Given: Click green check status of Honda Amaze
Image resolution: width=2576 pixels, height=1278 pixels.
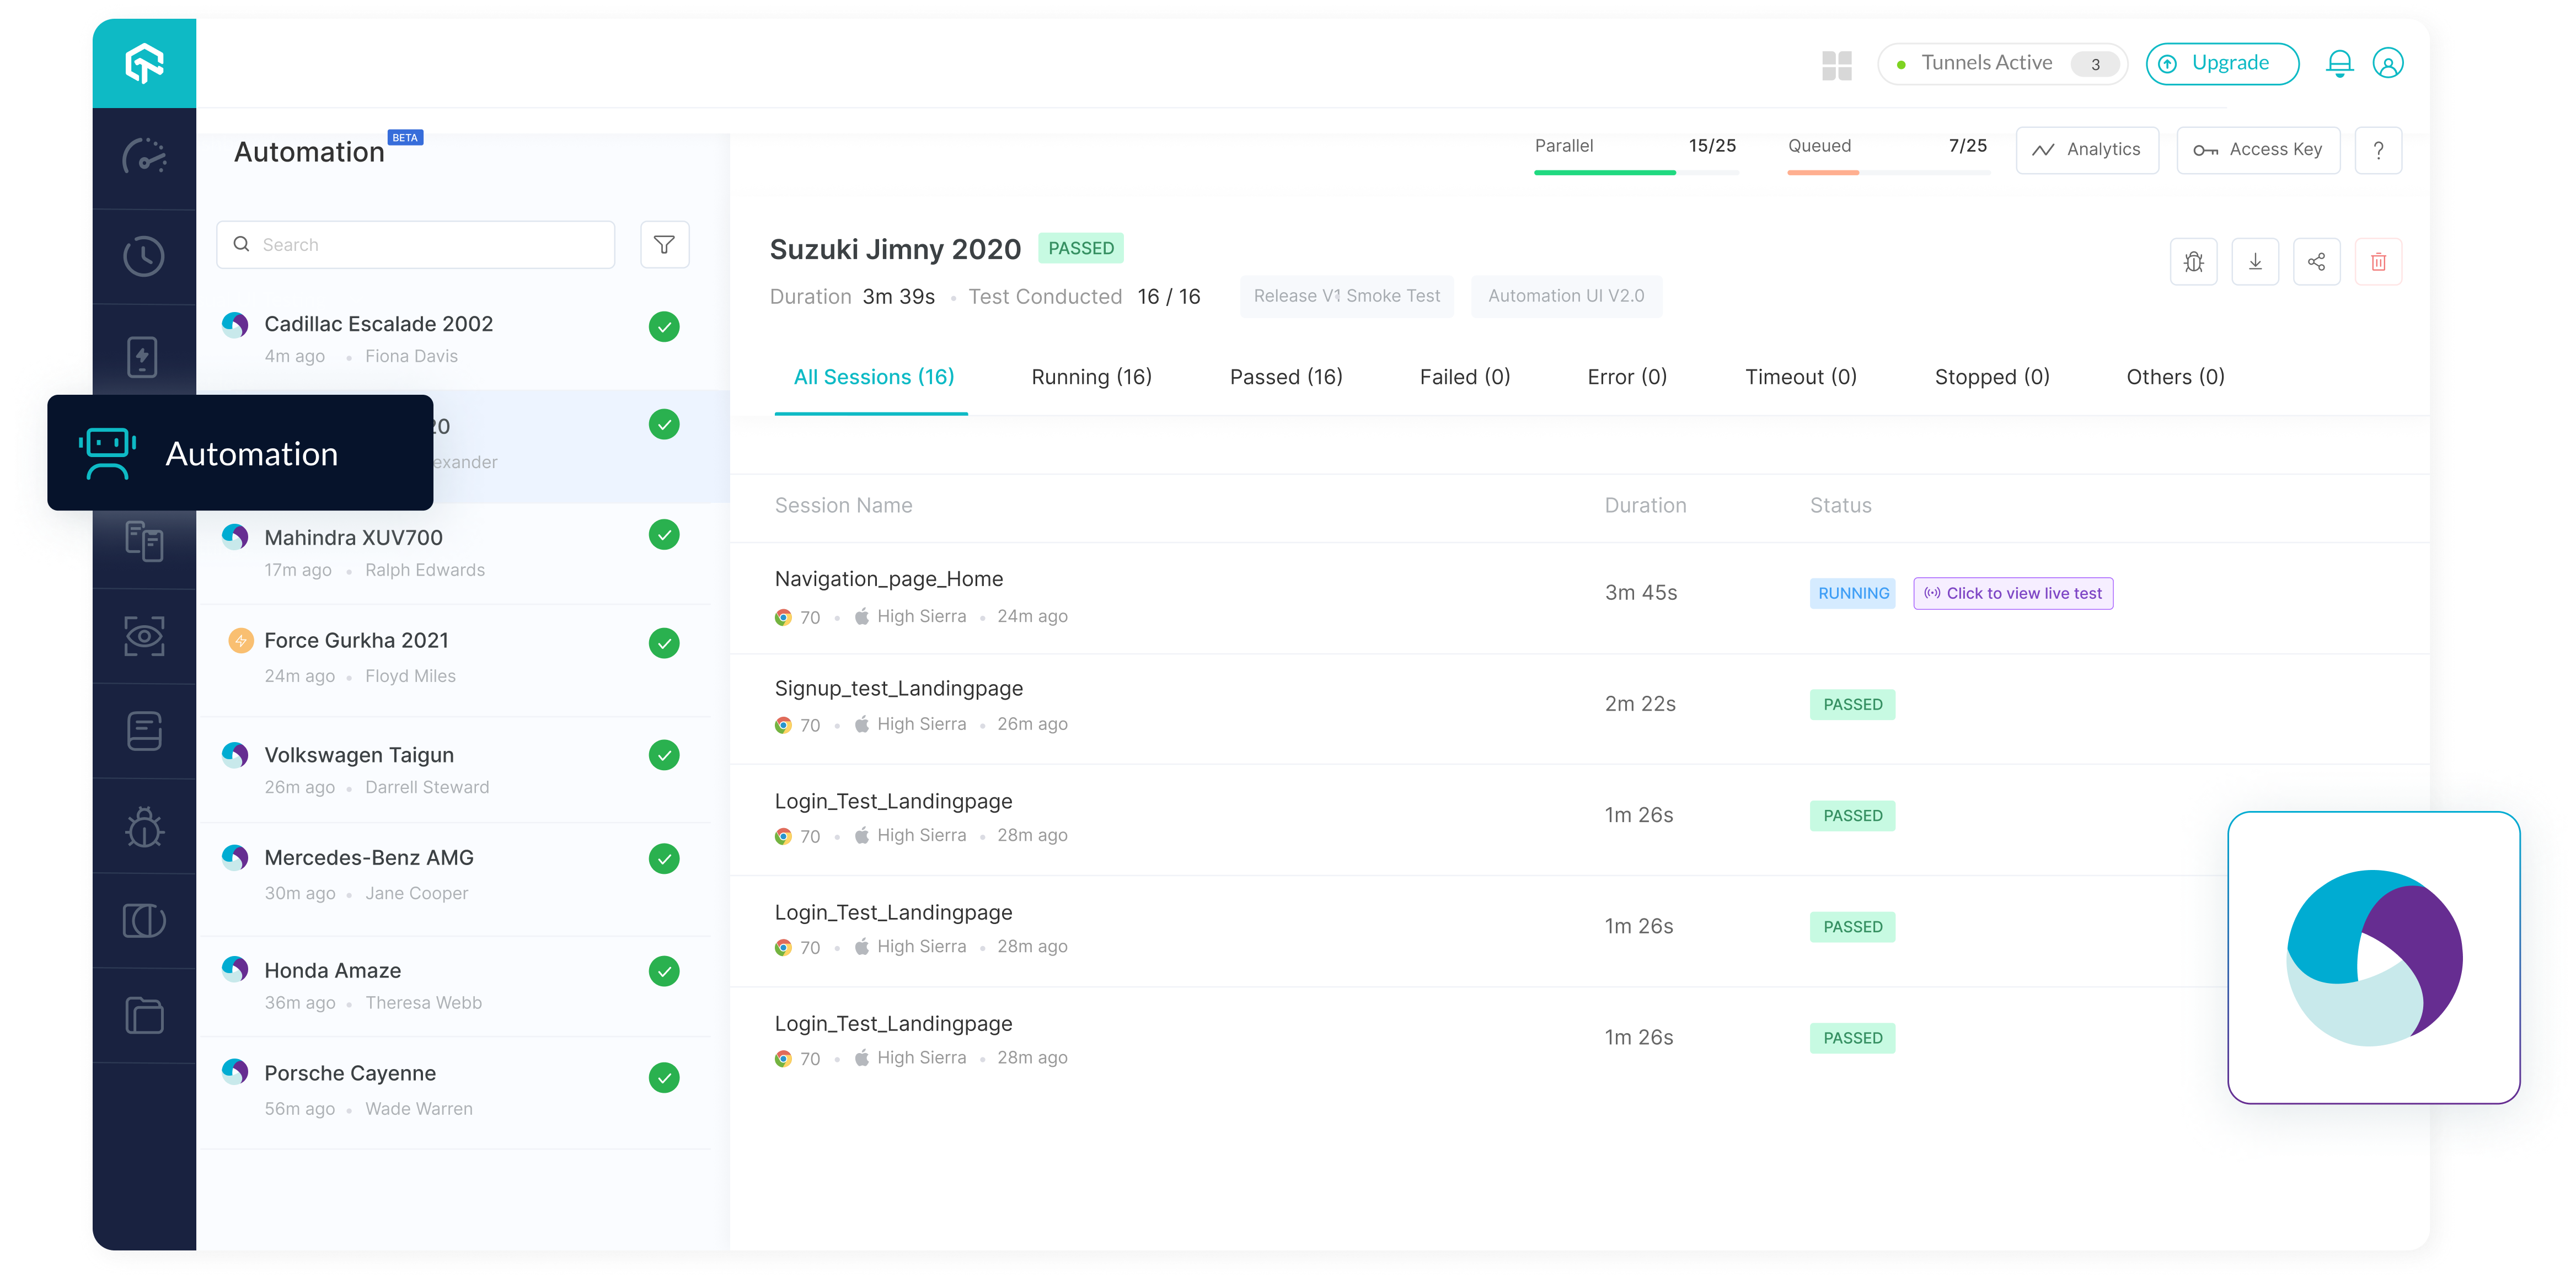Looking at the screenshot, I should 664,970.
